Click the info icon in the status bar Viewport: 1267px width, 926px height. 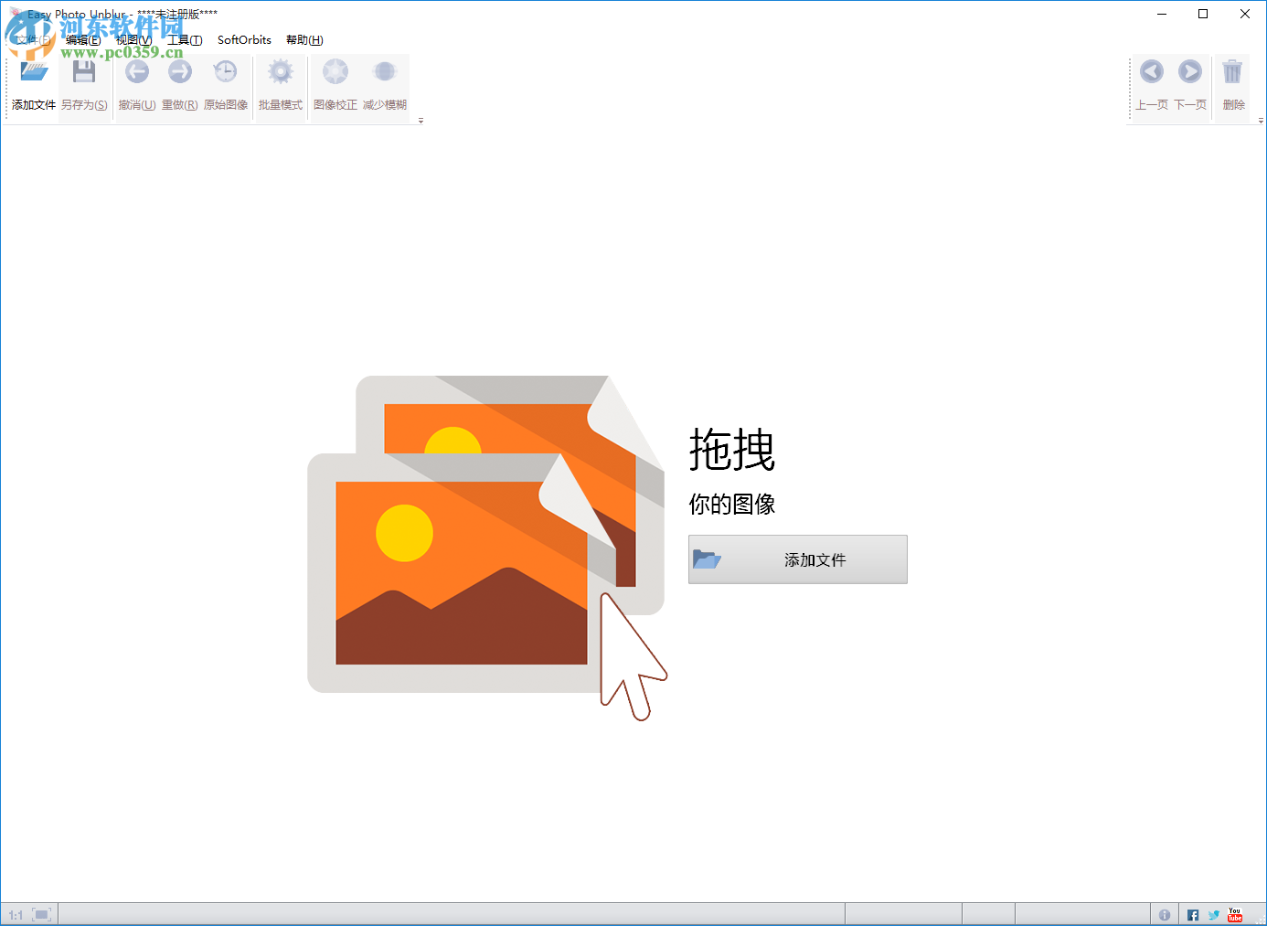1165,914
